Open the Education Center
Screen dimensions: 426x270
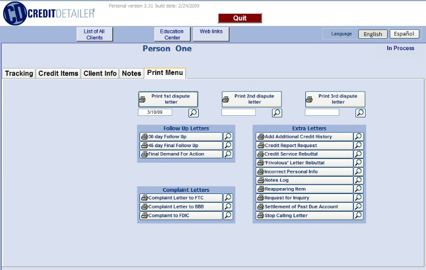tap(172, 34)
